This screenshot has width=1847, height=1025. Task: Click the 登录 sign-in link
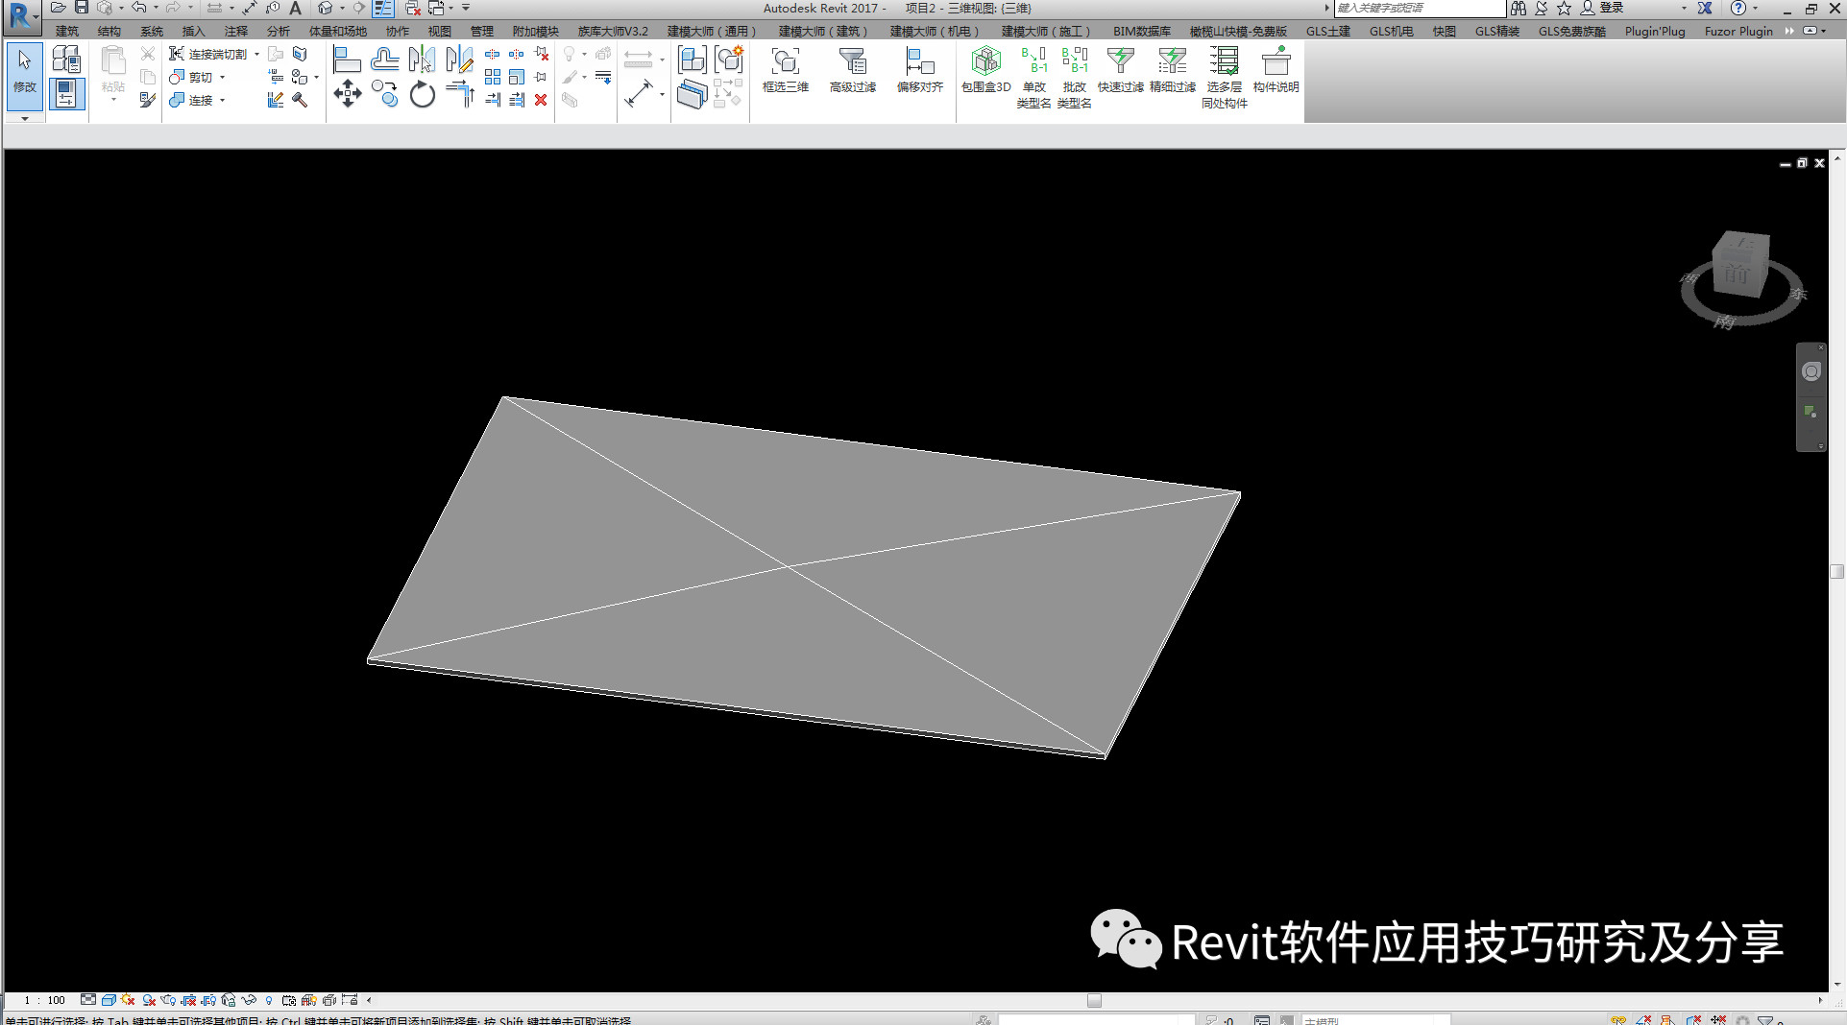click(x=1611, y=9)
